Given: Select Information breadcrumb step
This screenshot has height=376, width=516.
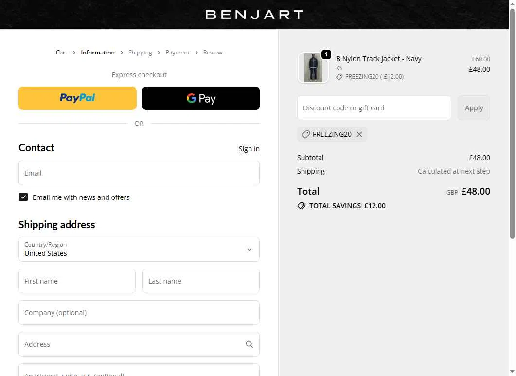Looking at the screenshot, I should click(98, 53).
